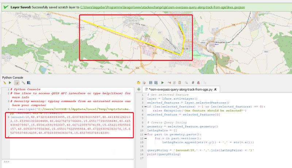The image size is (292, 168).
Task: Add new editor tab with green plus
Action: coord(139,89)
